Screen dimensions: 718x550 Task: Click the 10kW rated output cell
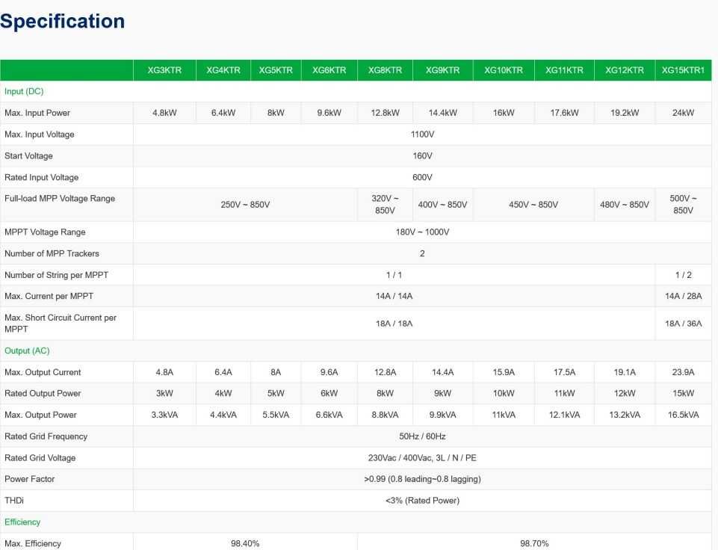504,393
